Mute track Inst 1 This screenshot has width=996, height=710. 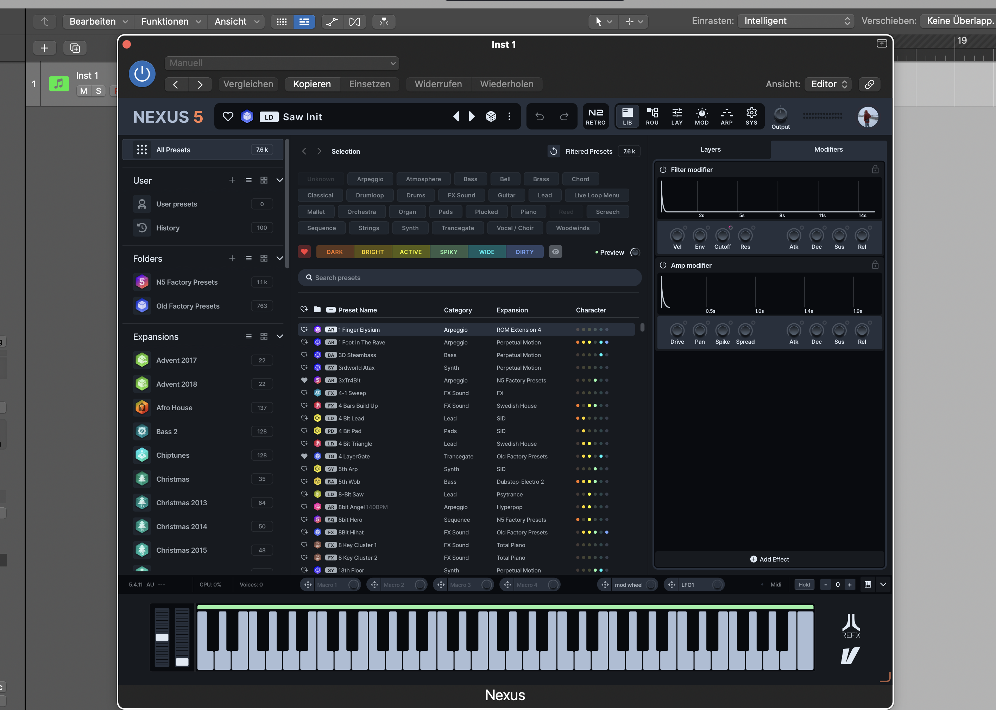[x=83, y=91]
